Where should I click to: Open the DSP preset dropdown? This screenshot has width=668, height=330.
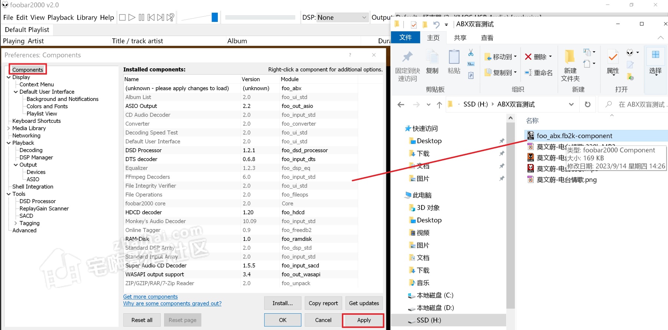point(343,17)
